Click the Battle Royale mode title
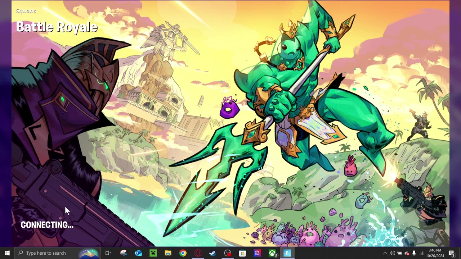Viewport: 461px width, 259px height. pos(57,27)
